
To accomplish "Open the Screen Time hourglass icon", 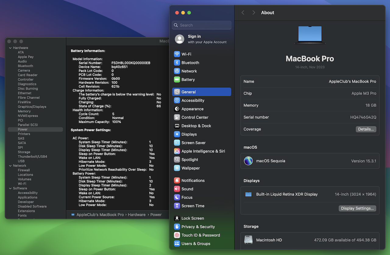I will [177, 206].
